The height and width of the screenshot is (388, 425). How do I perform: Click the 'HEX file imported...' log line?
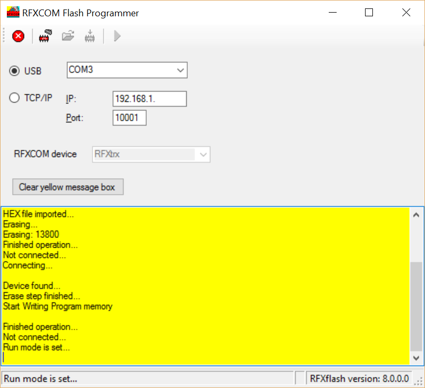[38, 214]
